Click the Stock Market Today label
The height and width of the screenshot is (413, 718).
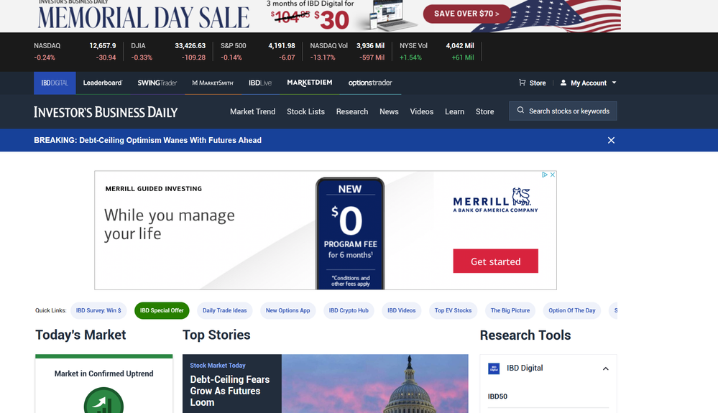pyautogui.click(x=218, y=366)
